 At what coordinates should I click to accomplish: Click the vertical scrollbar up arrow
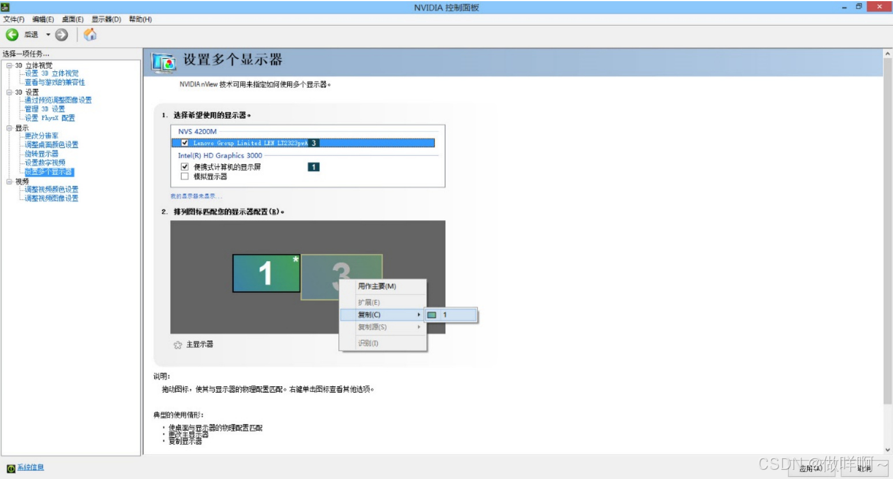click(887, 53)
